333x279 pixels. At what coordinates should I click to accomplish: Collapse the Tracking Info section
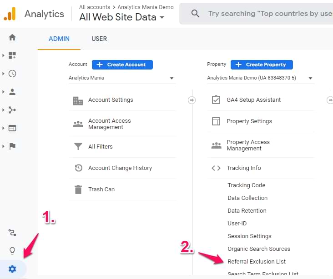coord(244,168)
